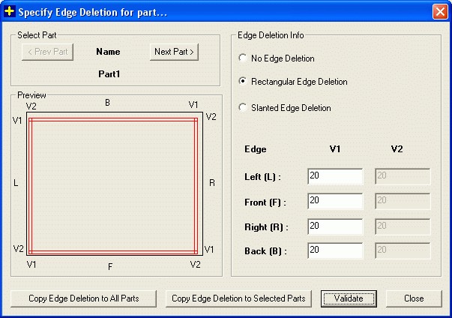Screen dimensions: 452x318
Task: Click the R label beside preview
Action: click(x=212, y=183)
